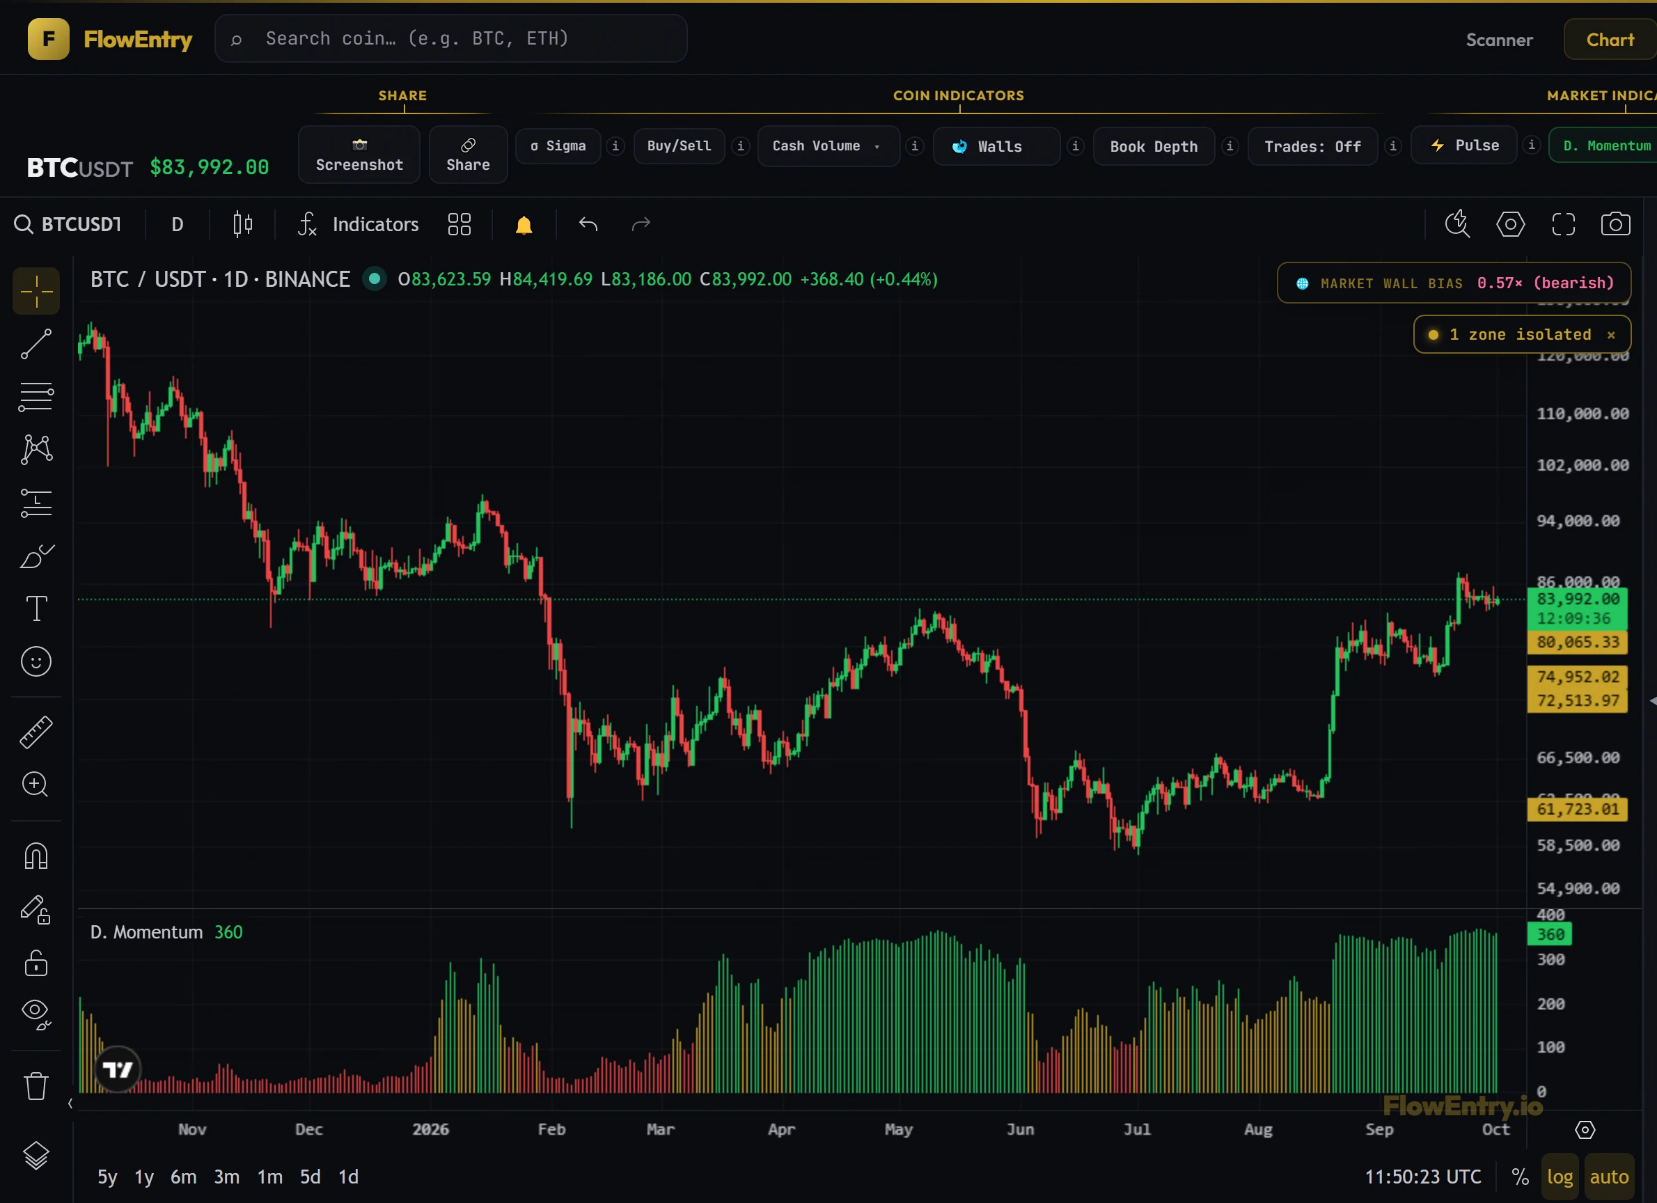Select the Text annotation tool
Viewport: 1657px width, 1203px height.
[36, 608]
